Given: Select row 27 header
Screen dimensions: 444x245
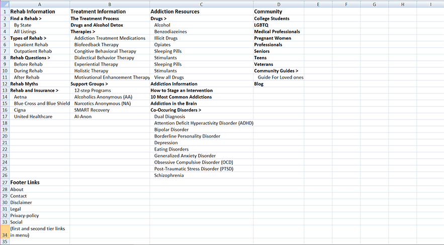Looking at the screenshot, I should (x=5, y=182).
